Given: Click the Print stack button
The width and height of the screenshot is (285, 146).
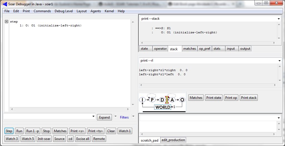Looking at the screenshot, I should (x=249, y=98).
